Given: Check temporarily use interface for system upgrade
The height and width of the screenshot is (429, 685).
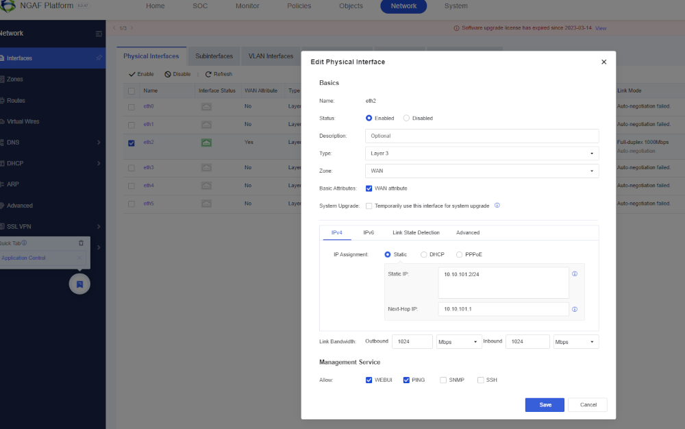Looking at the screenshot, I should (x=369, y=206).
